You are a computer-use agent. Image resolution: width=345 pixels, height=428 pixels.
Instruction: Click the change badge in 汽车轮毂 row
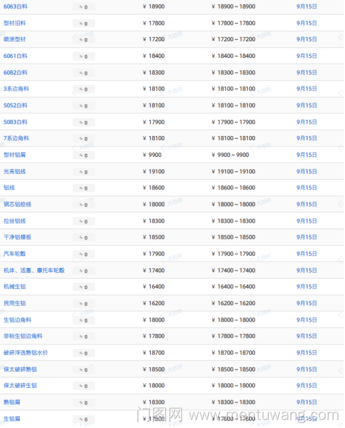84,255
